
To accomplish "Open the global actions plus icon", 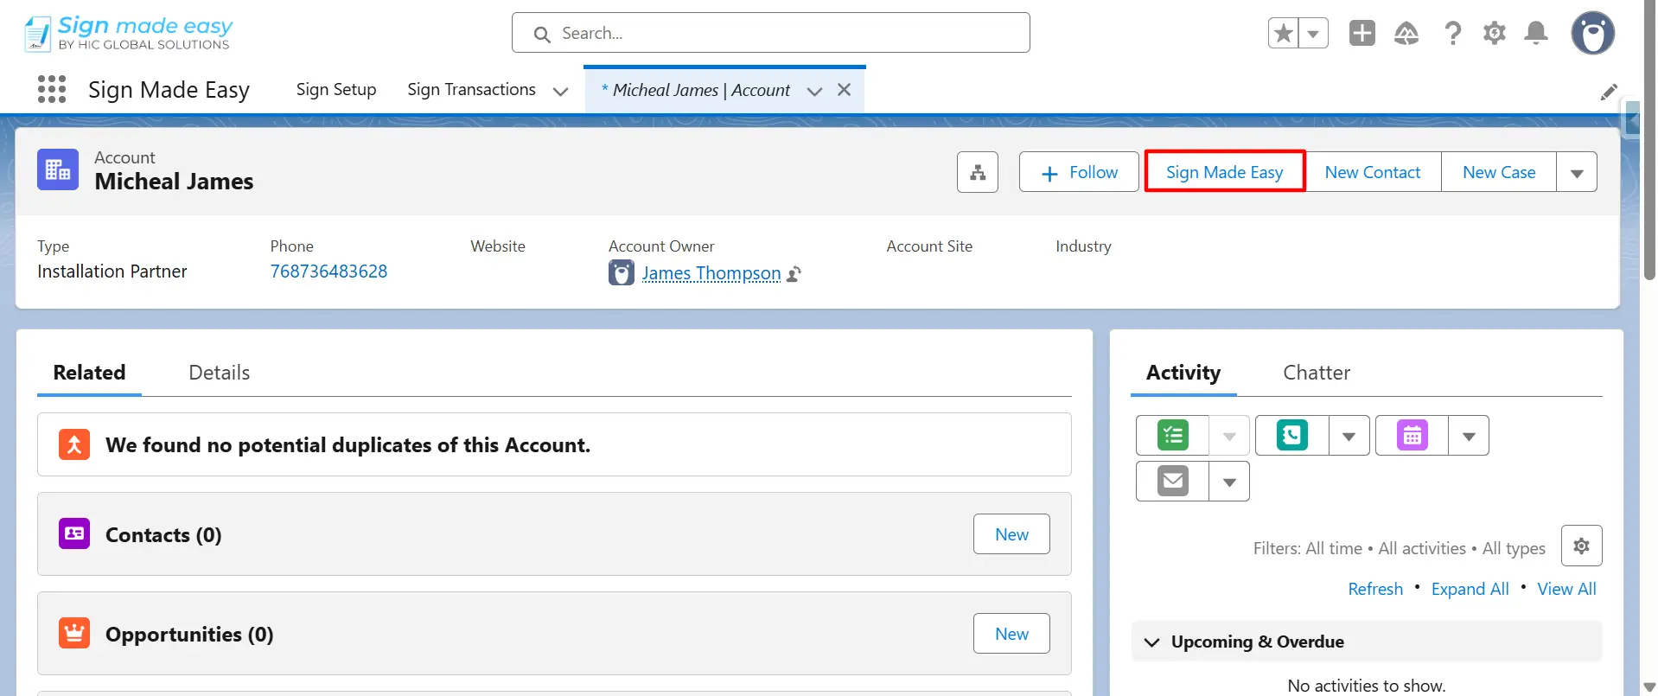I will click(x=1362, y=33).
